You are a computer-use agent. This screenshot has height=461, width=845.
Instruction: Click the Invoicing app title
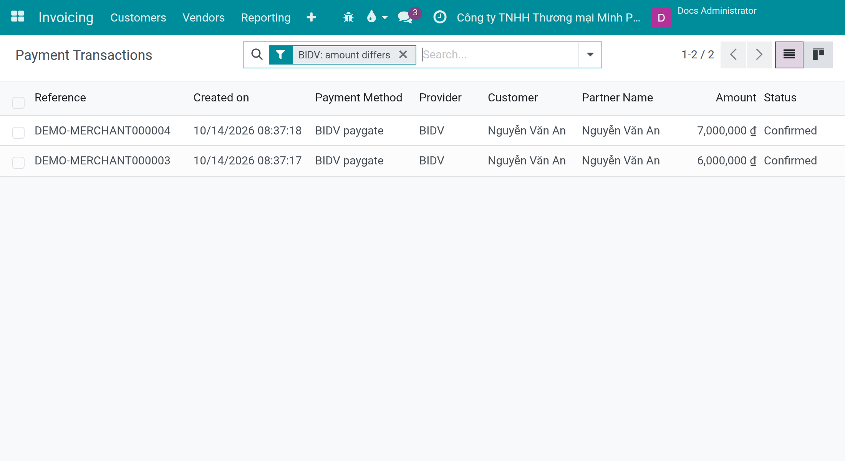click(x=66, y=18)
